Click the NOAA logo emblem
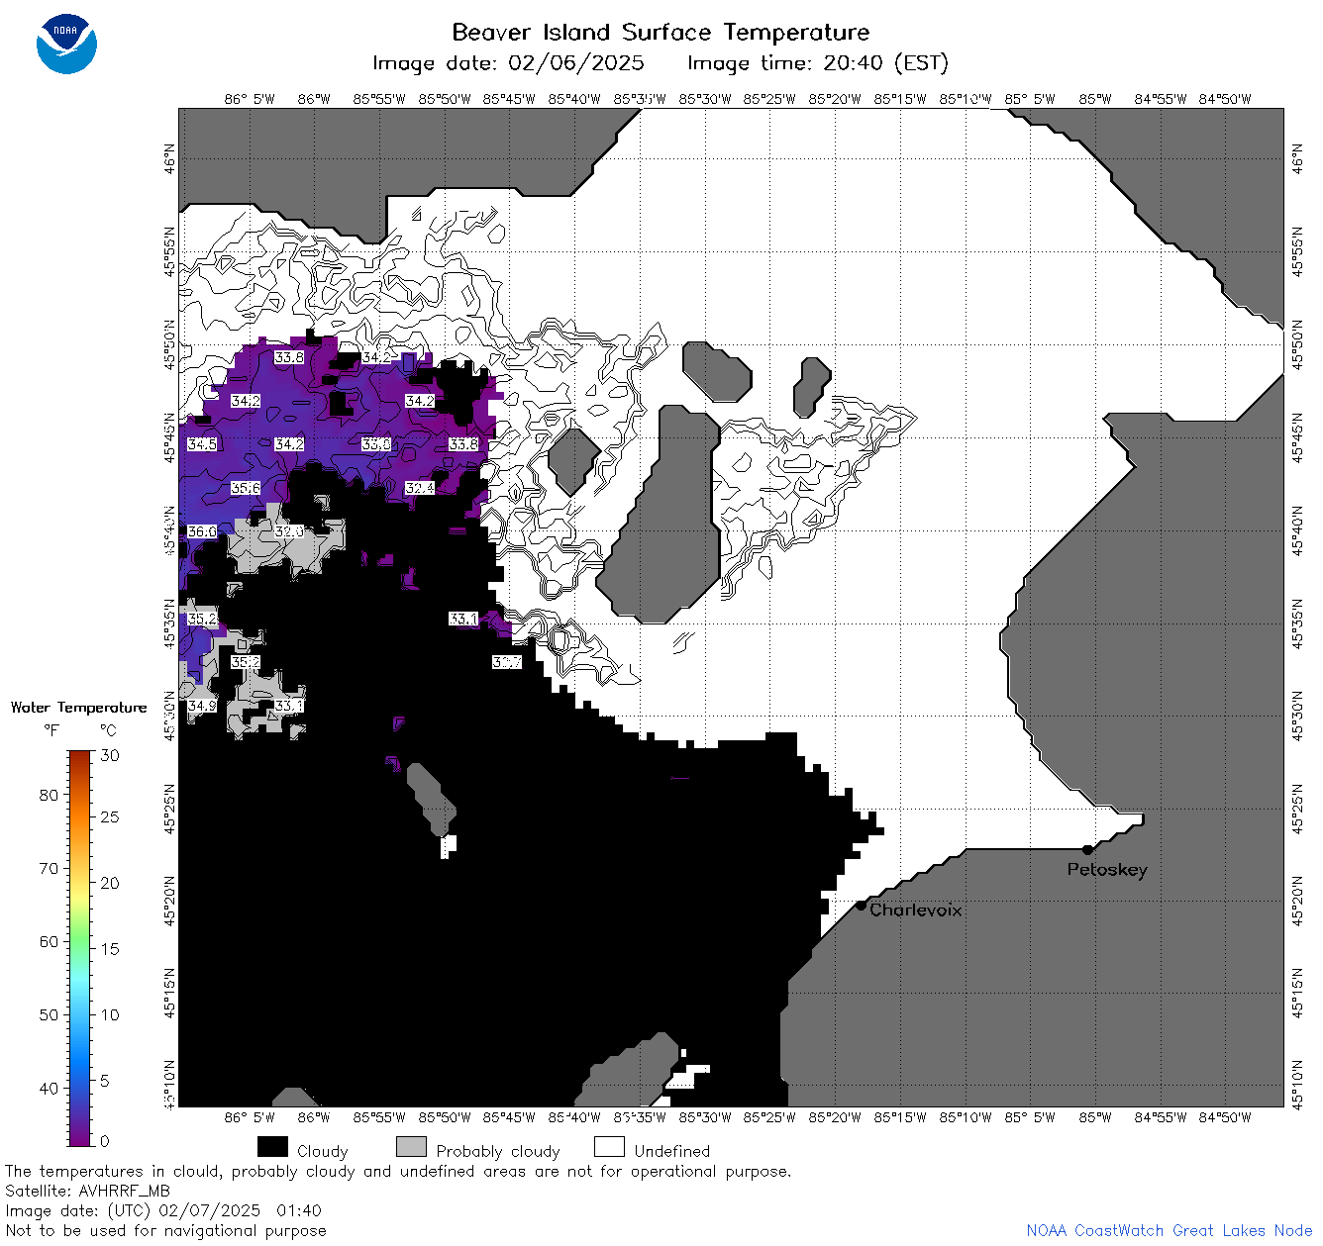Screen dimensions: 1323x1246 point(67,45)
